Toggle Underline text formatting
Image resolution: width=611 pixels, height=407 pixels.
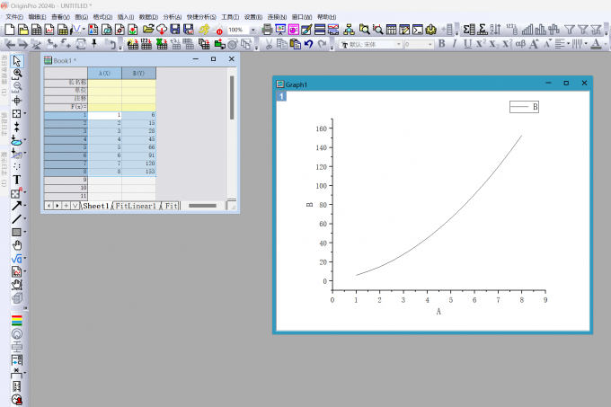(467, 44)
